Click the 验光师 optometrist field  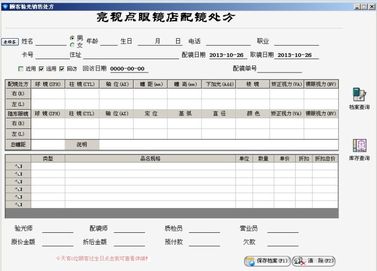58,229
